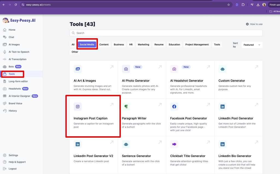Select the Education category filter

[x=174, y=45]
